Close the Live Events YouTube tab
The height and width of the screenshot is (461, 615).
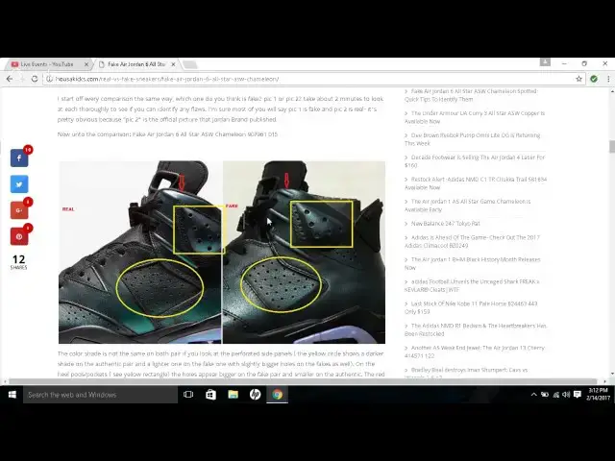(x=86, y=64)
